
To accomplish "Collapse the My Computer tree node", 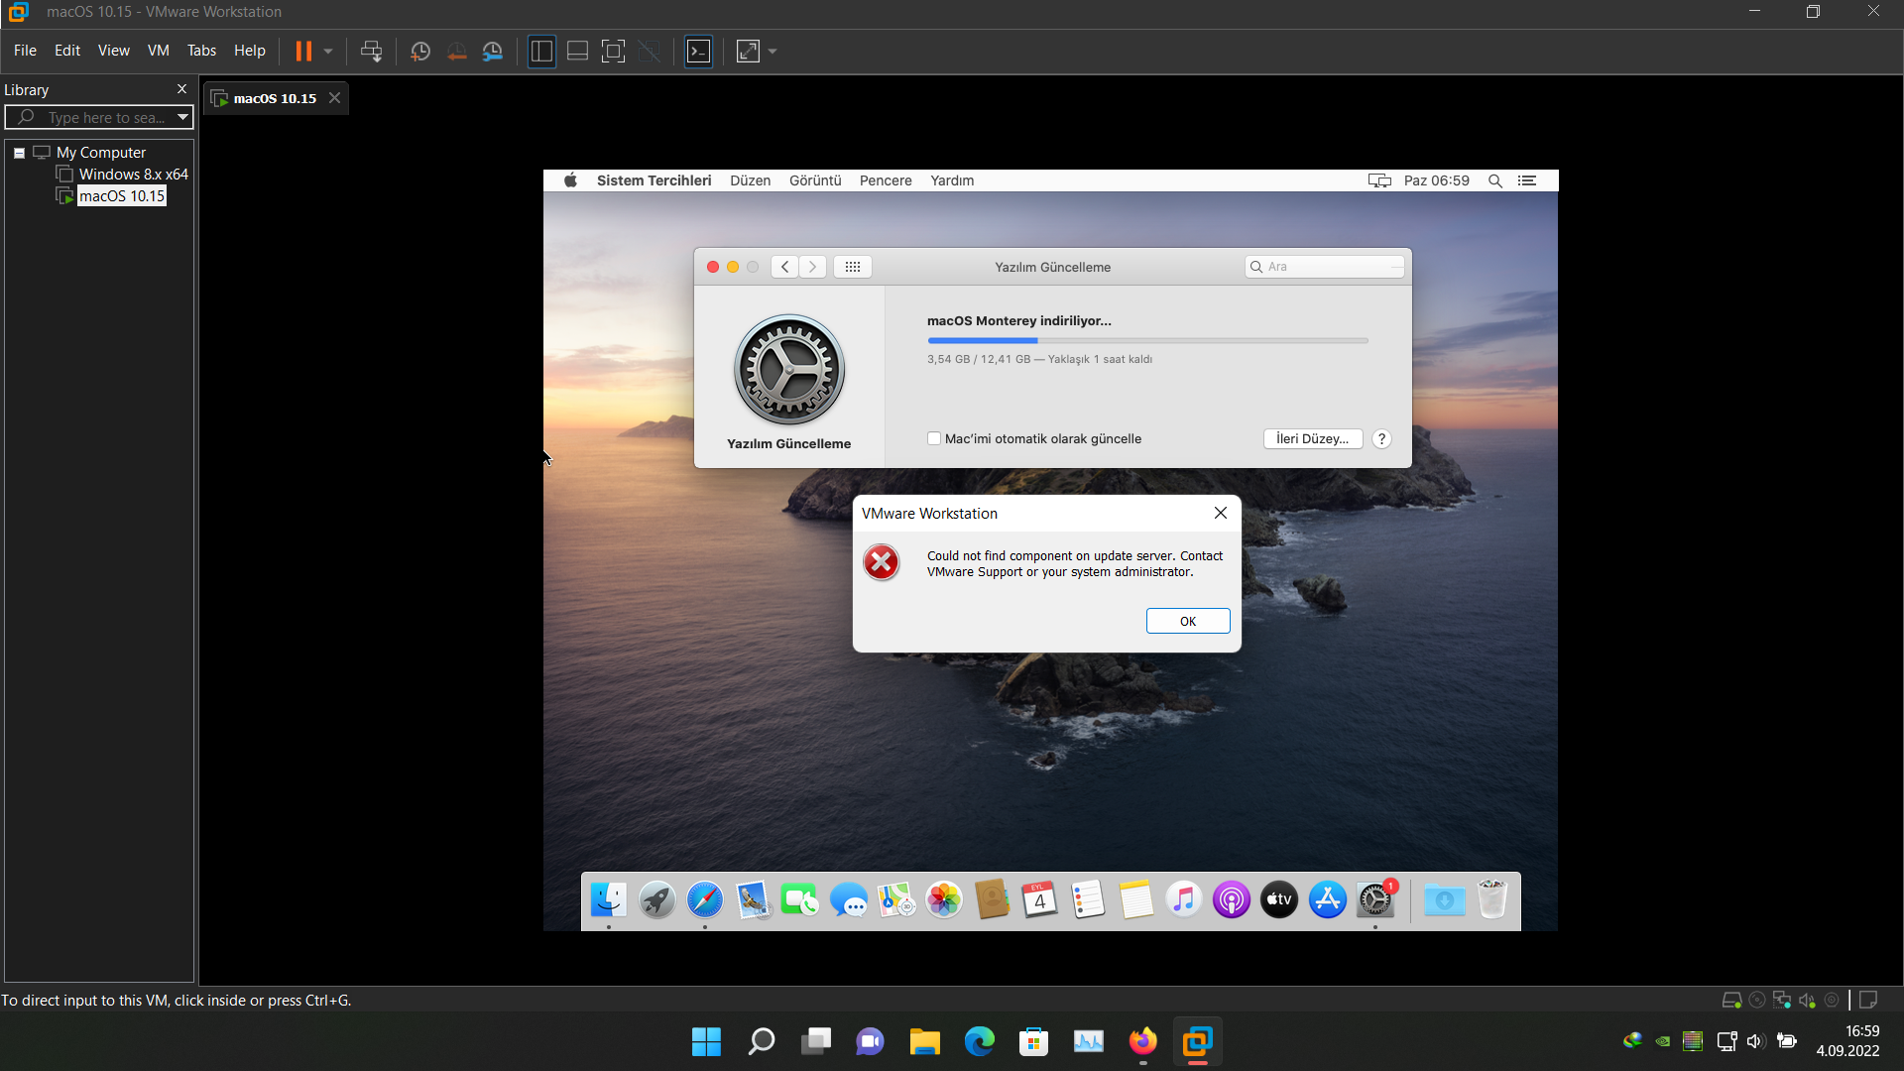I will point(19,153).
